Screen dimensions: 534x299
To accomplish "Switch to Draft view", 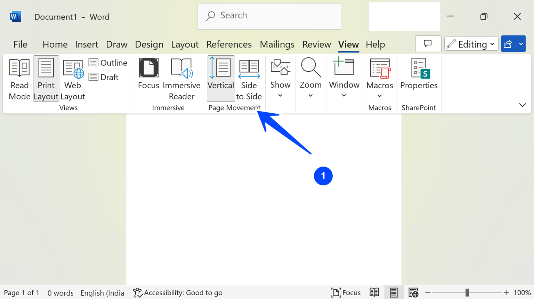I will pyautogui.click(x=104, y=77).
